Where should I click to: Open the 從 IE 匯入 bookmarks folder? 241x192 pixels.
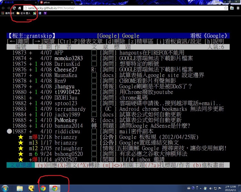coord(23,13)
